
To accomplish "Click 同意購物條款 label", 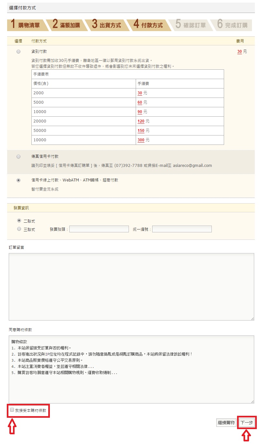I will click(x=20, y=330).
